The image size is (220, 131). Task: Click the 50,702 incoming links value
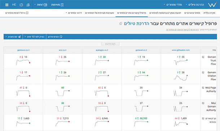pyautogui.click(x=144, y=118)
